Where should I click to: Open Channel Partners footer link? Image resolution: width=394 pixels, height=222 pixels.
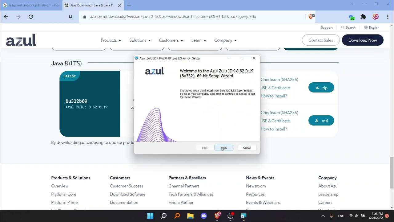tap(184, 186)
